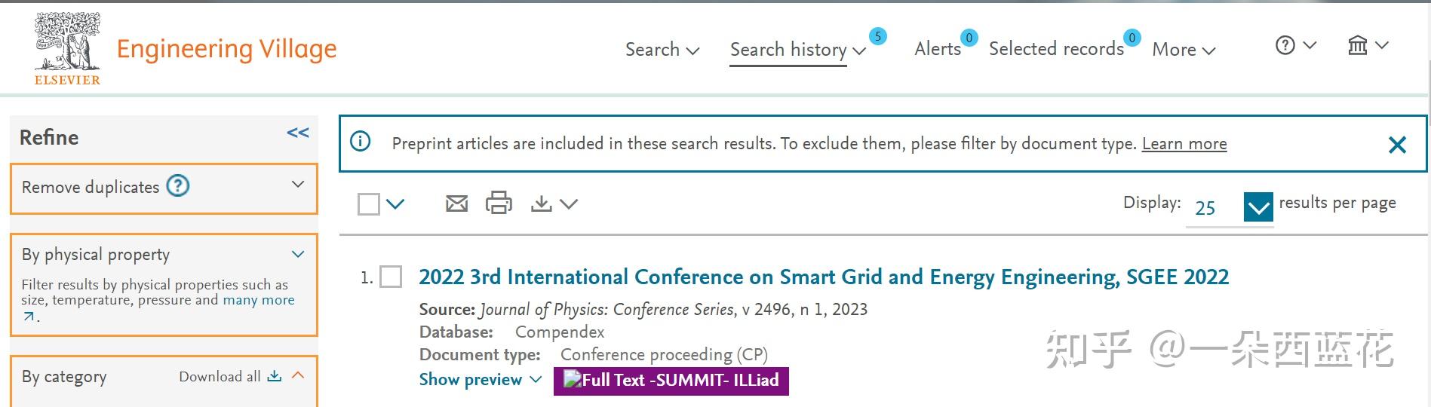Open the results per page dropdown
Viewport: 1431px width, 407px height.
pos(1258,207)
